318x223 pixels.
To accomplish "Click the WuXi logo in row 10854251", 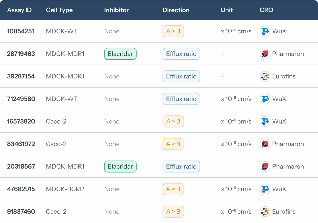I will click(x=265, y=31).
